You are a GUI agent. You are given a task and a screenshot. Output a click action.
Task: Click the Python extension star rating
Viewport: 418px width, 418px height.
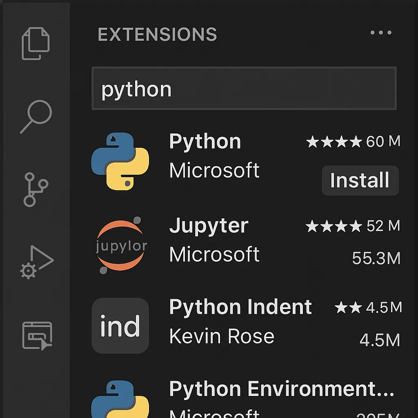point(334,142)
